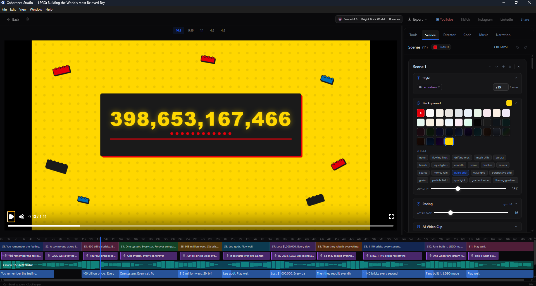Click the 219 frames input field
Image resolution: width=536 pixels, height=286 pixels.
click(500, 87)
